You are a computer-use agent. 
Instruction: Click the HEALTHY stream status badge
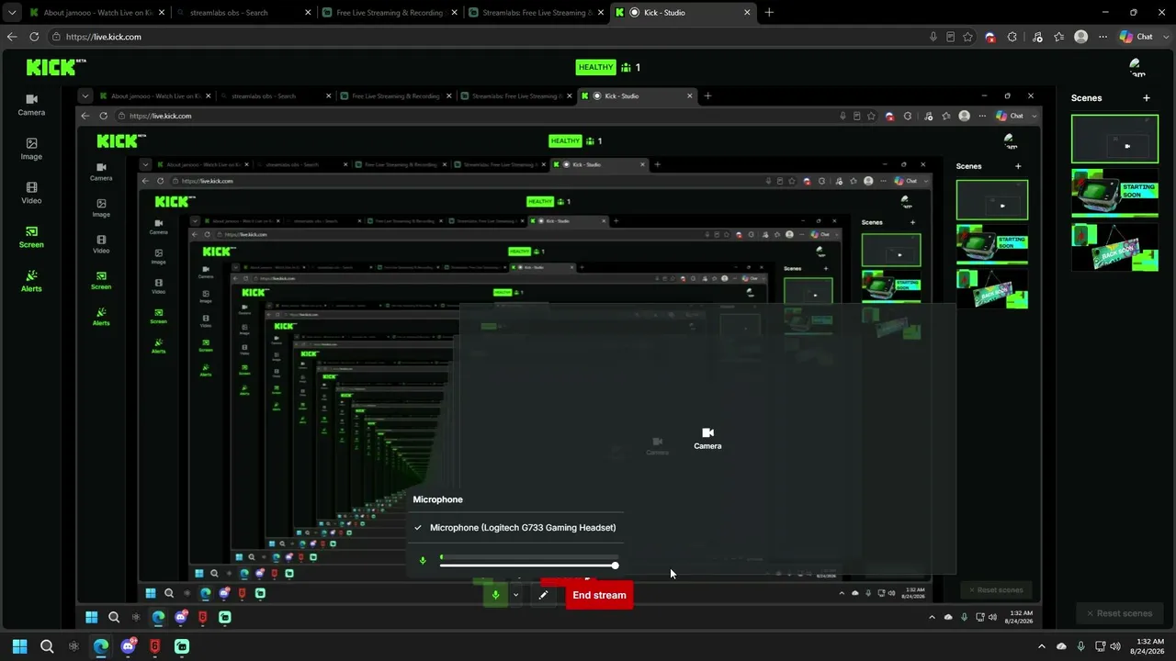595,67
